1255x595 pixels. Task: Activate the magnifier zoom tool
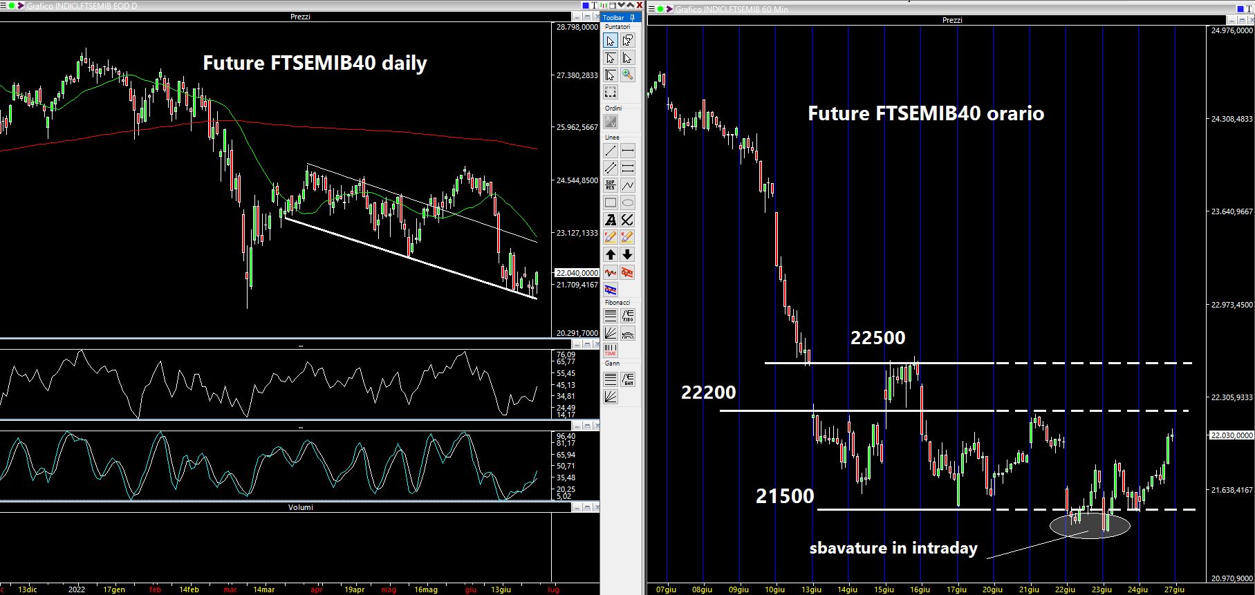627,75
